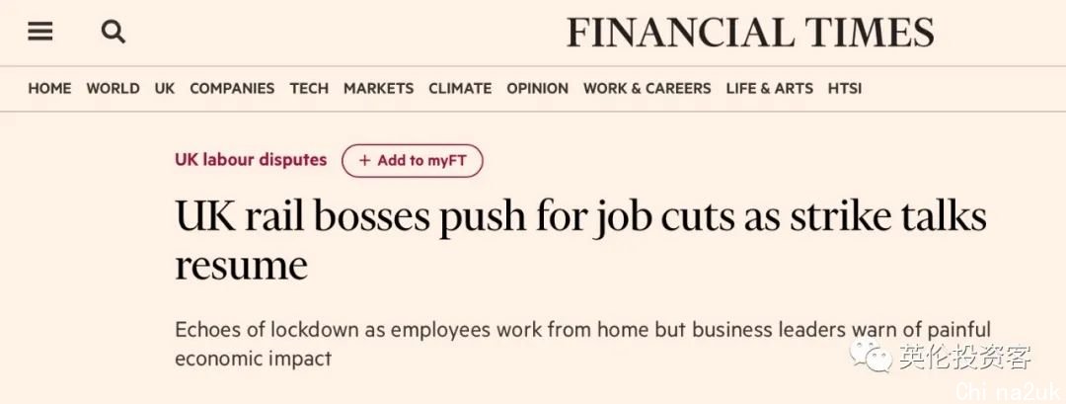The height and width of the screenshot is (404, 1066).
Task: Open search with the magnifier icon
Action: point(113,32)
